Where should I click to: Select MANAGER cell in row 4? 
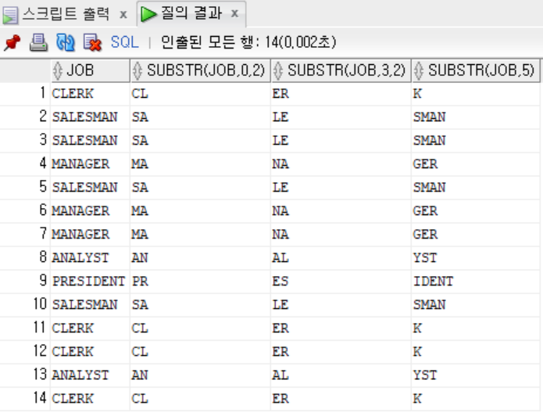[x=90, y=164]
